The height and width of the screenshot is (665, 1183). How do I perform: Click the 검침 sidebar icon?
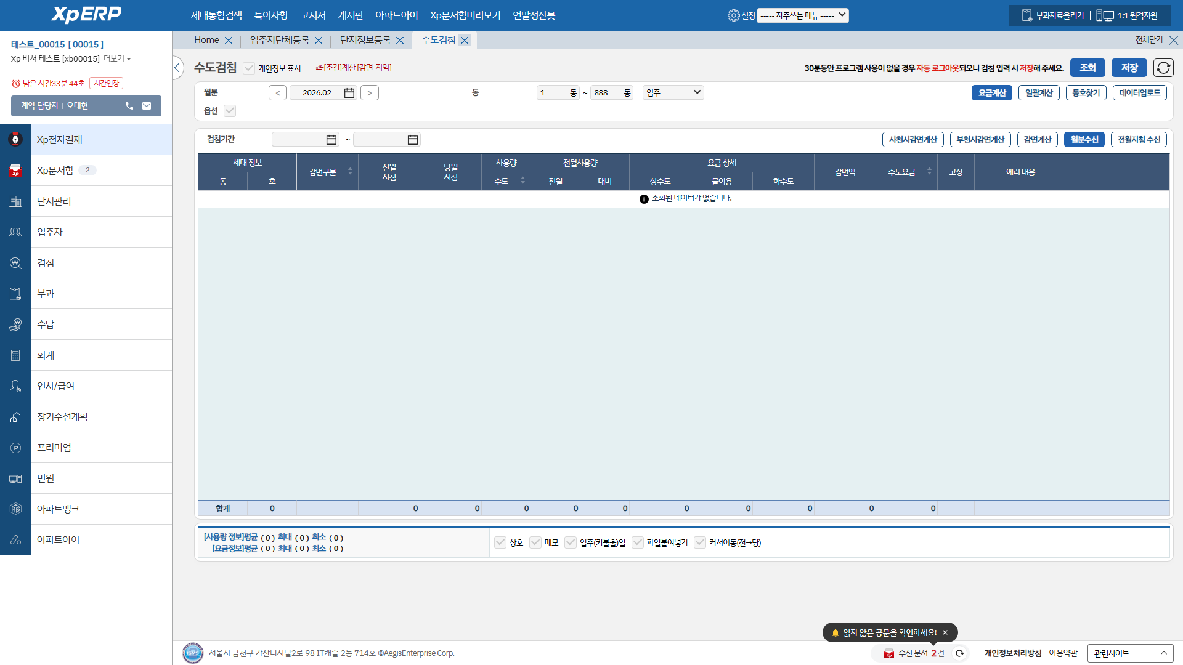pyautogui.click(x=15, y=263)
